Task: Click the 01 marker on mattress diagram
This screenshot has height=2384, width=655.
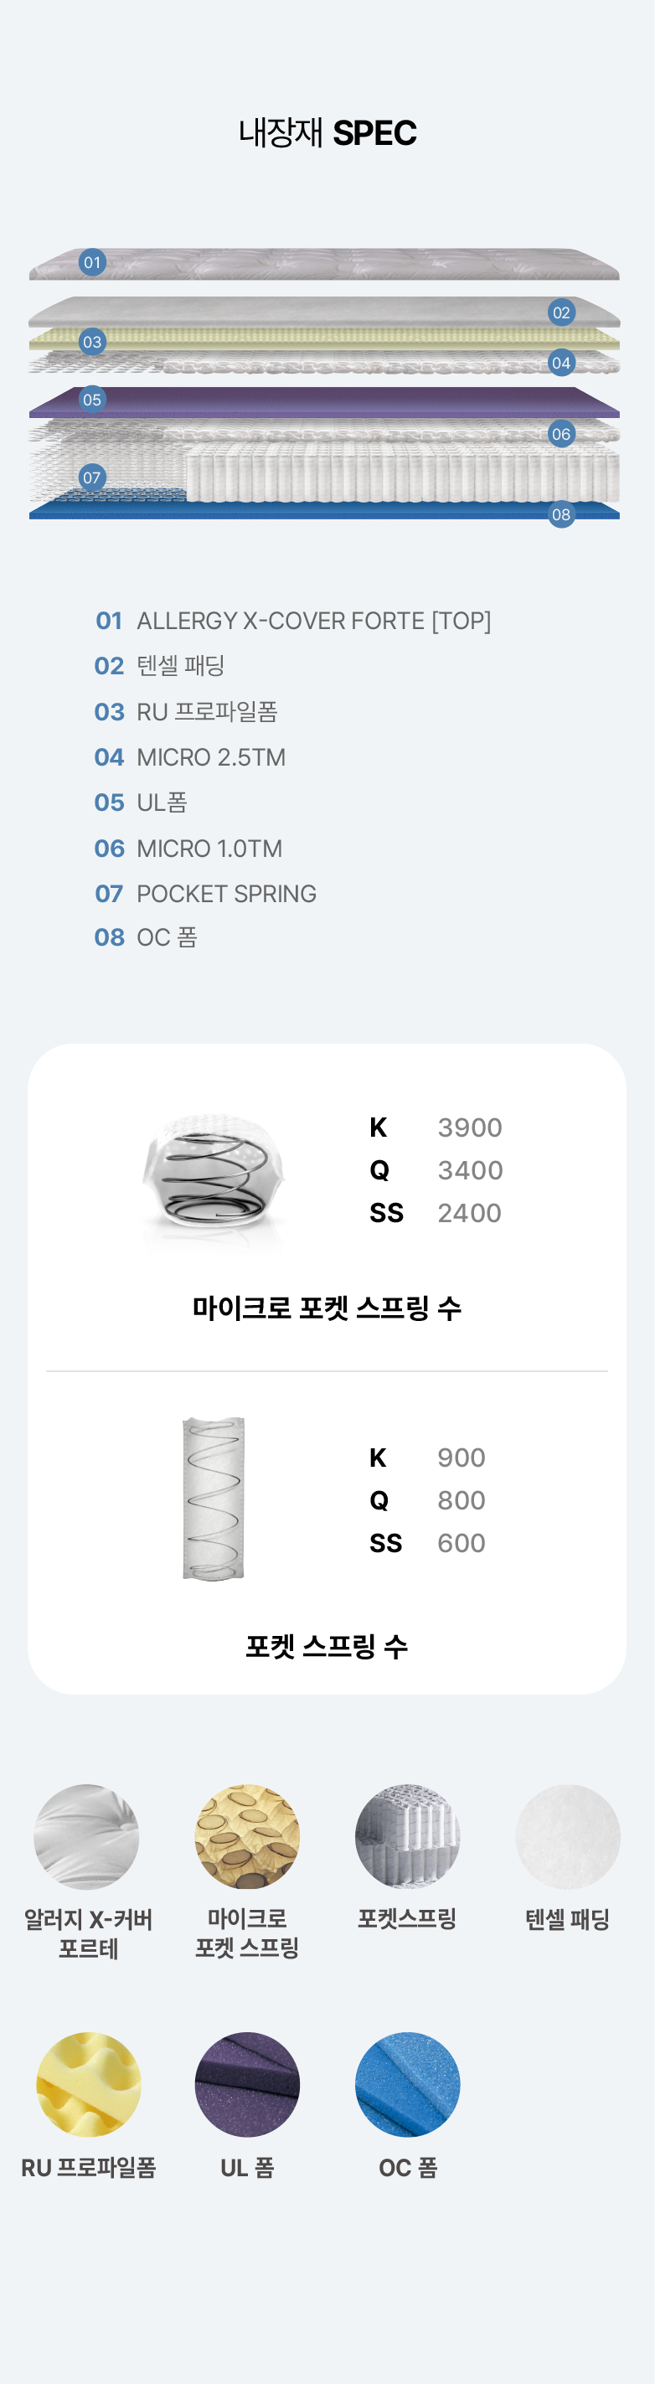Action: click(x=91, y=262)
